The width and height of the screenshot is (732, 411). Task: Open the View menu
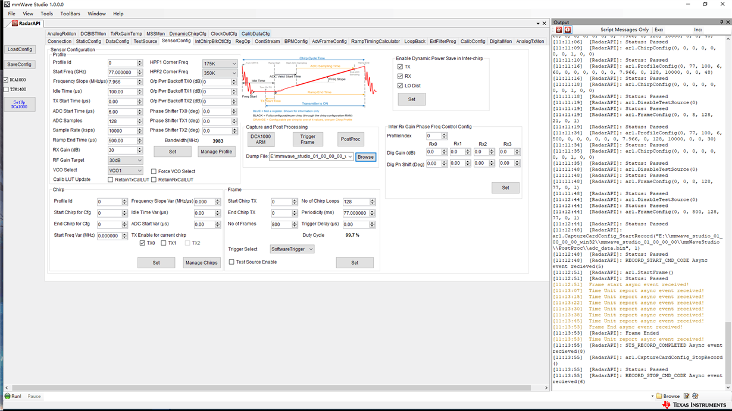28,14
